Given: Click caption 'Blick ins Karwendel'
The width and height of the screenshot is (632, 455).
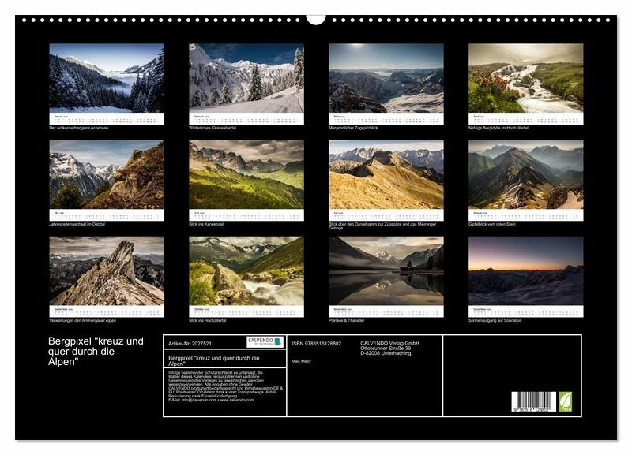Looking at the screenshot, I should [206, 224].
